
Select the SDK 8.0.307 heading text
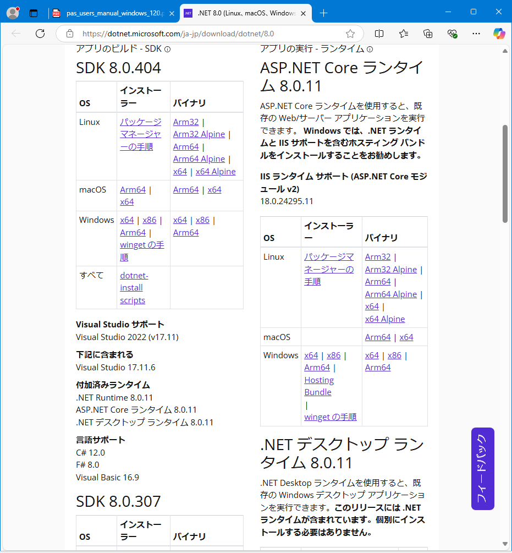point(118,501)
